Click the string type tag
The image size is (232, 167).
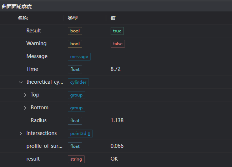pos(76,159)
